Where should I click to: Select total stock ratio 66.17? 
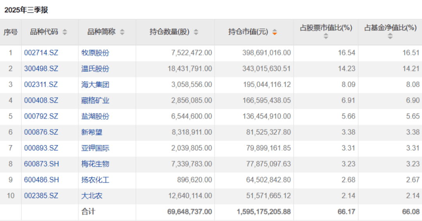coord(346,212)
